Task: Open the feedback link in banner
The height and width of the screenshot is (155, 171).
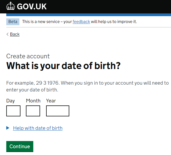Action: coord(81,22)
